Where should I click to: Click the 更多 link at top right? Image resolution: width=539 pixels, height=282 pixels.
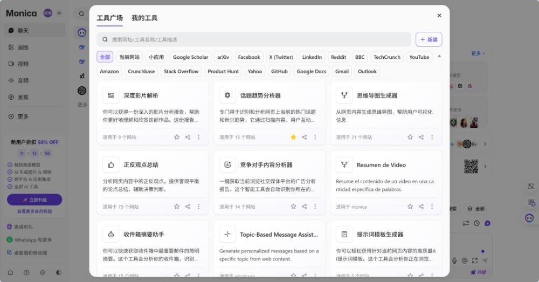click(x=478, y=53)
